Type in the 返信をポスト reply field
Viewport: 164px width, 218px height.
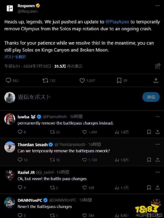click(74, 97)
